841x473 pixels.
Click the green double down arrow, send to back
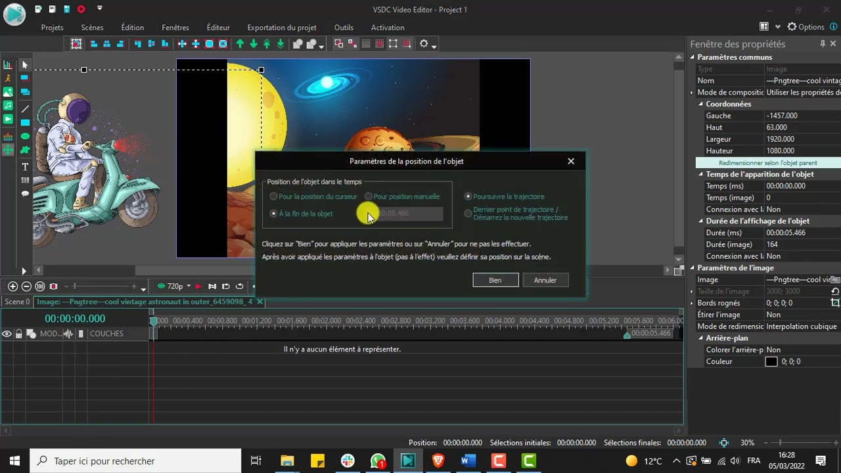click(281, 44)
